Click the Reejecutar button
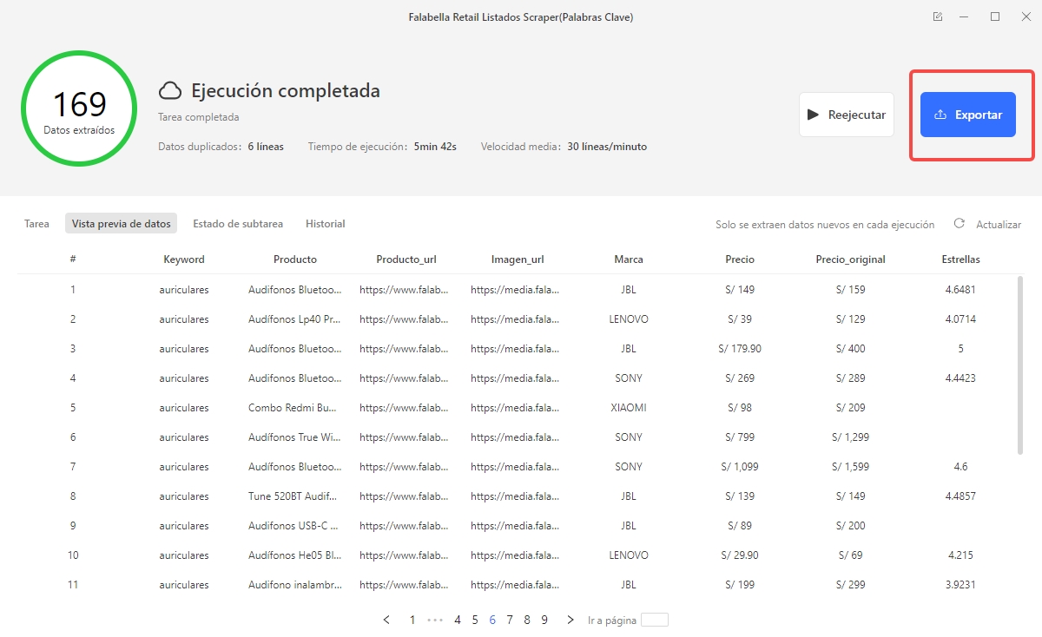The height and width of the screenshot is (637, 1042). click(846, 114)
